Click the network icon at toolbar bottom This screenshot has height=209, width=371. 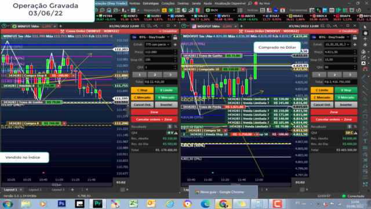tap(365, 184)
